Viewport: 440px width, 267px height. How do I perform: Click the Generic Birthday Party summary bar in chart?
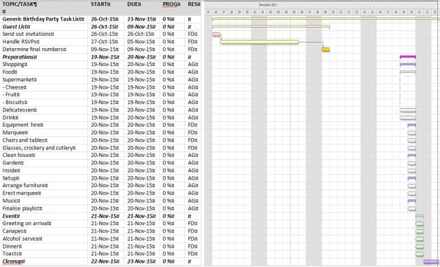(x=325, y=19)
